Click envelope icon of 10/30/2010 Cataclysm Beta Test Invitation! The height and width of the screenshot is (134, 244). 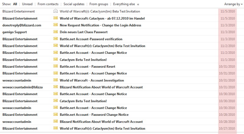tap(56, 101)
